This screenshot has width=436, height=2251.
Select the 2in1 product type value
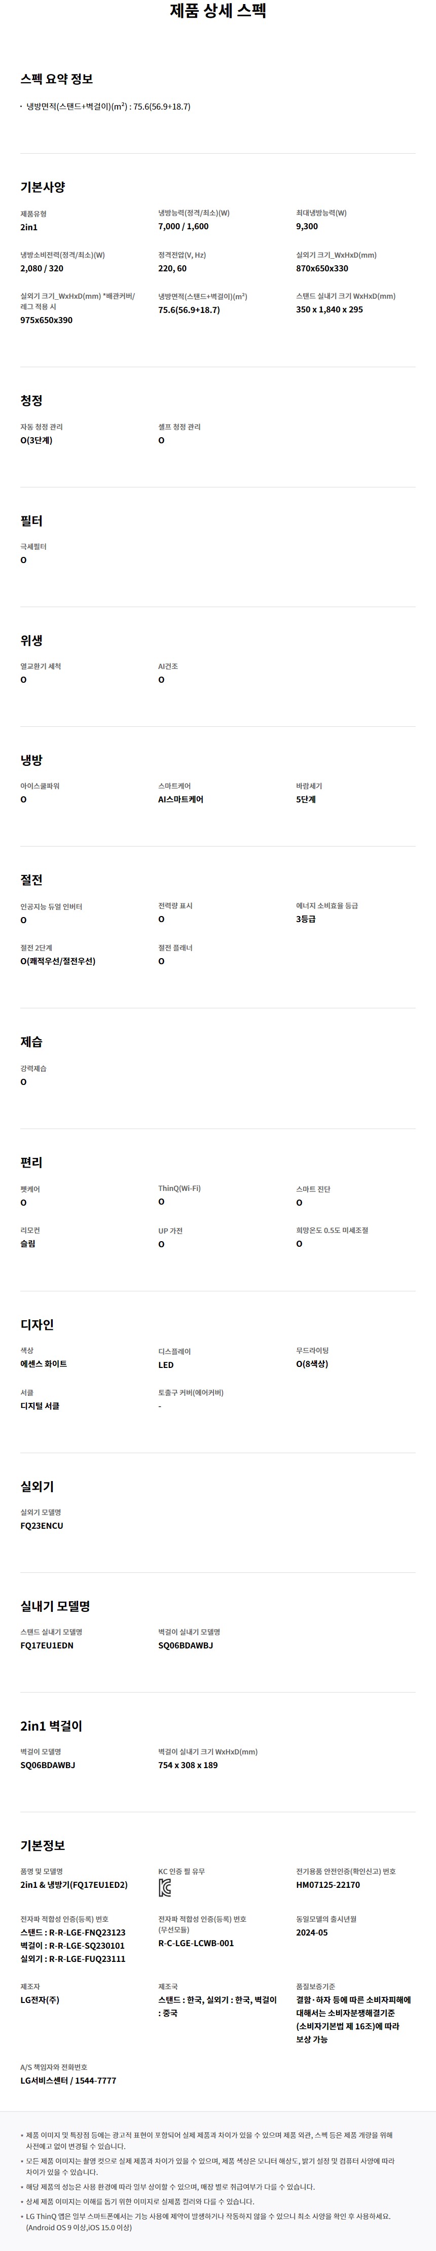tap(29, 227)
